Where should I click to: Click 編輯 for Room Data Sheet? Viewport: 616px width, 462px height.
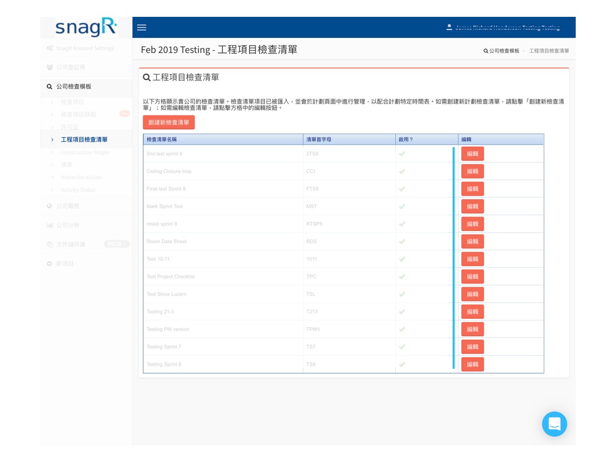(x=472, y=242)
